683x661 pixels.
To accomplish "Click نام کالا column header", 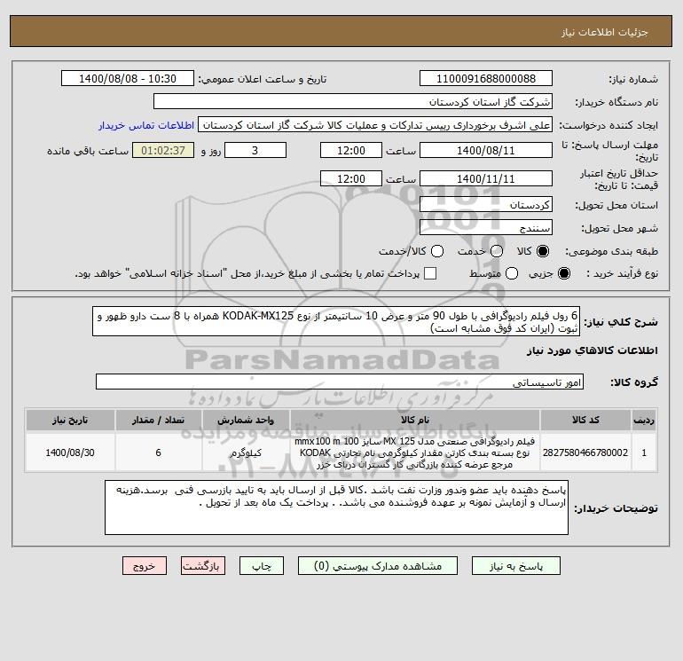I will point(415,420).
